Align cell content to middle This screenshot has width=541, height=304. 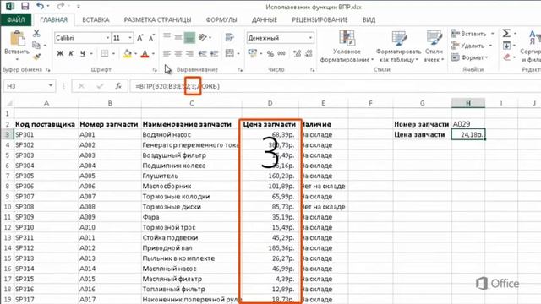(178, 37)
